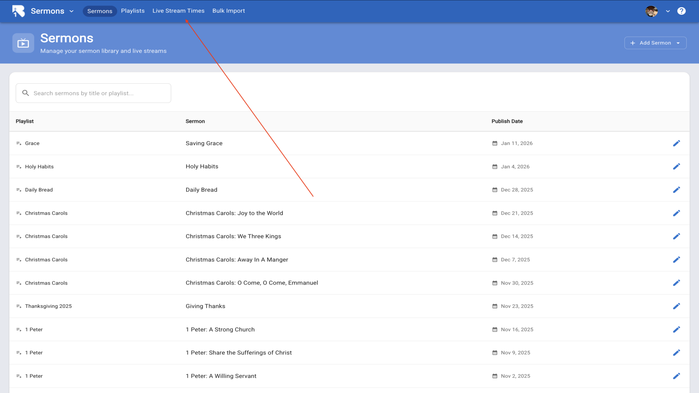Click the Sermons TV icon beside heading
The height and width of the screenshot is (393, 699).
(x=23, y=43)
